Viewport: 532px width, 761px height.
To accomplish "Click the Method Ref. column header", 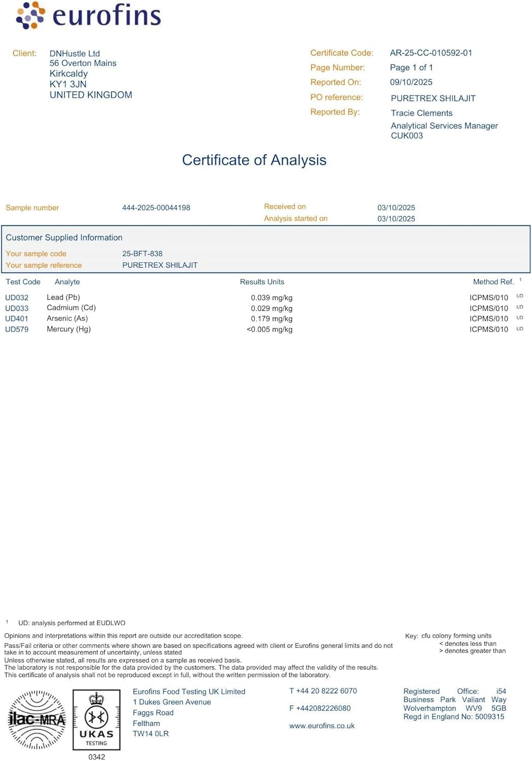I will point(493,282).
